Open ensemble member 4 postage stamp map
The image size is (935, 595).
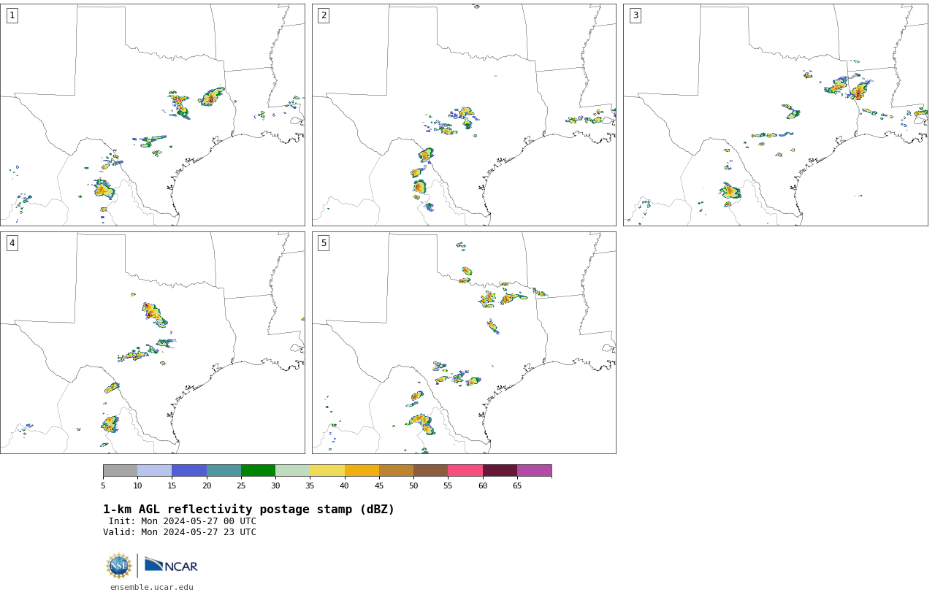click(x=153, y=343)
